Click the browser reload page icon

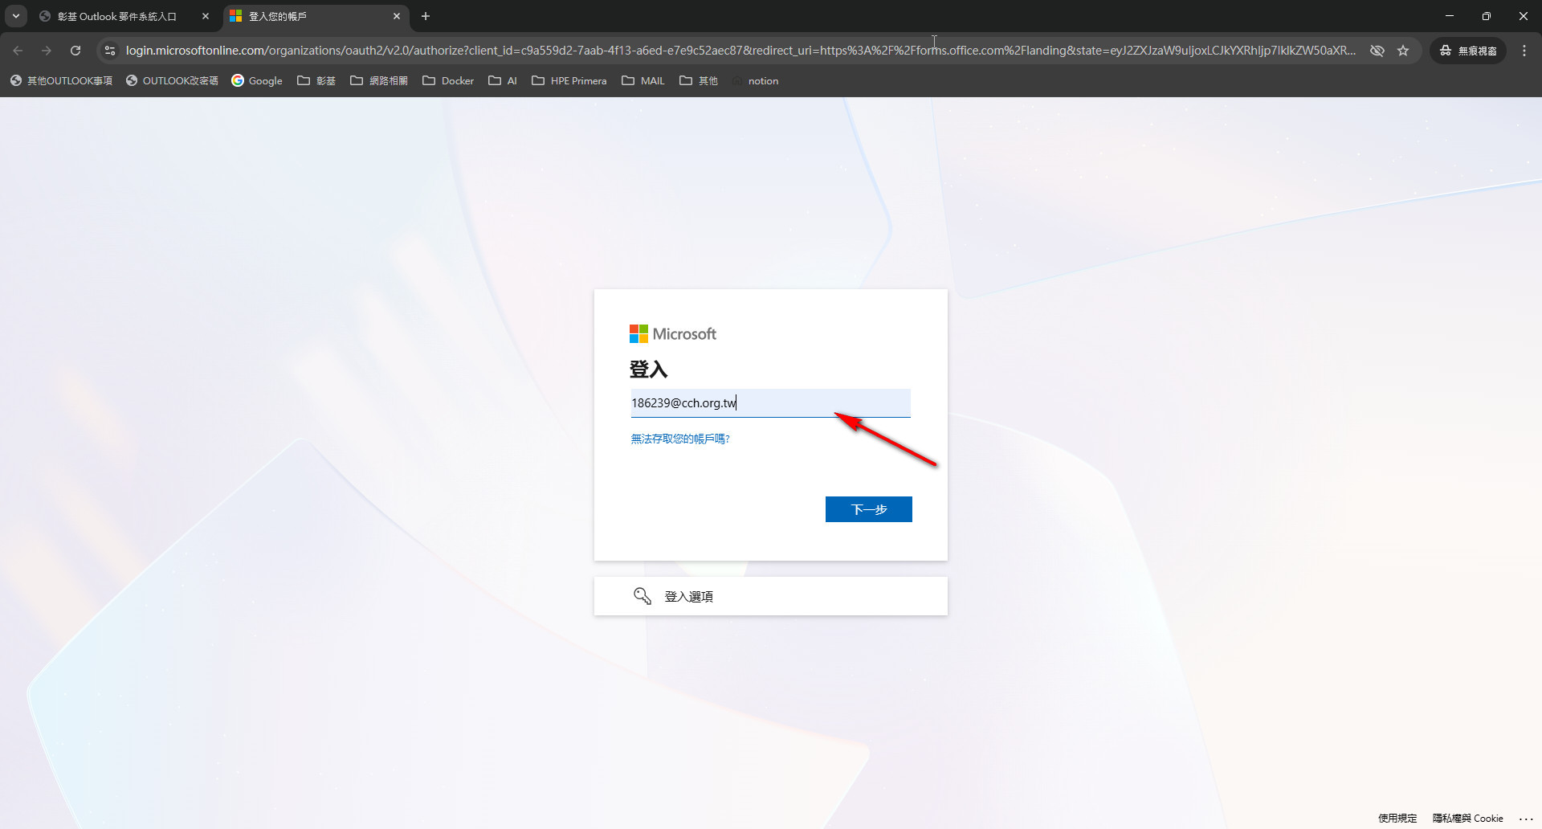[x=75, y=51]
